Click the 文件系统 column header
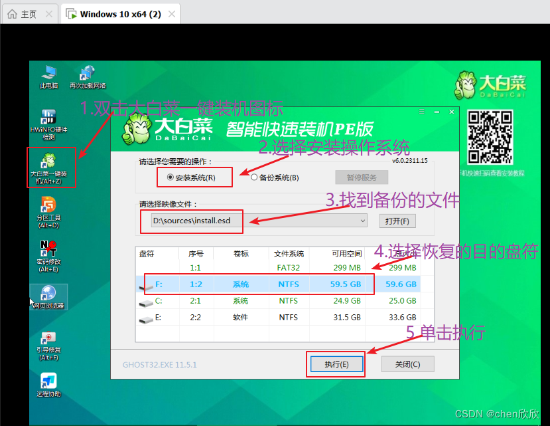Image resolution: width=550 pixels, height=426 pixels. click(x=289, y=254)
